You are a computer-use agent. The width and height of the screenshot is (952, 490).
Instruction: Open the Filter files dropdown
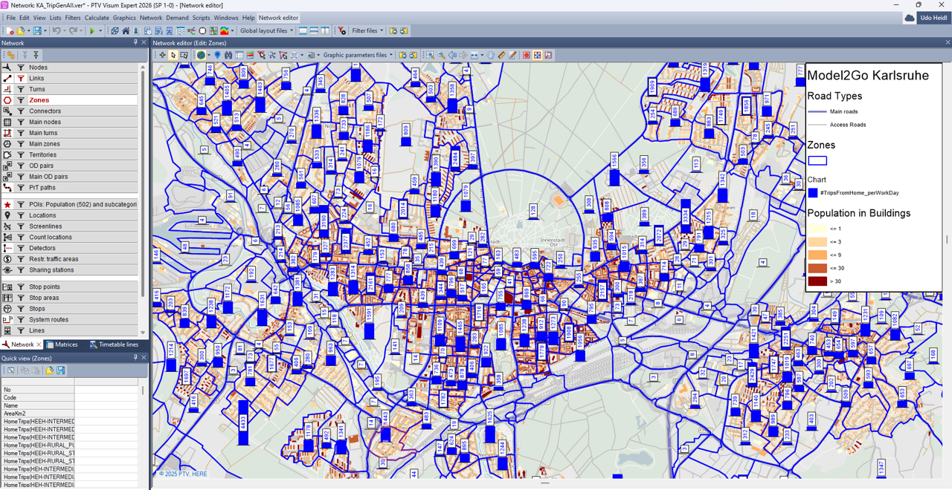(367, 31)
